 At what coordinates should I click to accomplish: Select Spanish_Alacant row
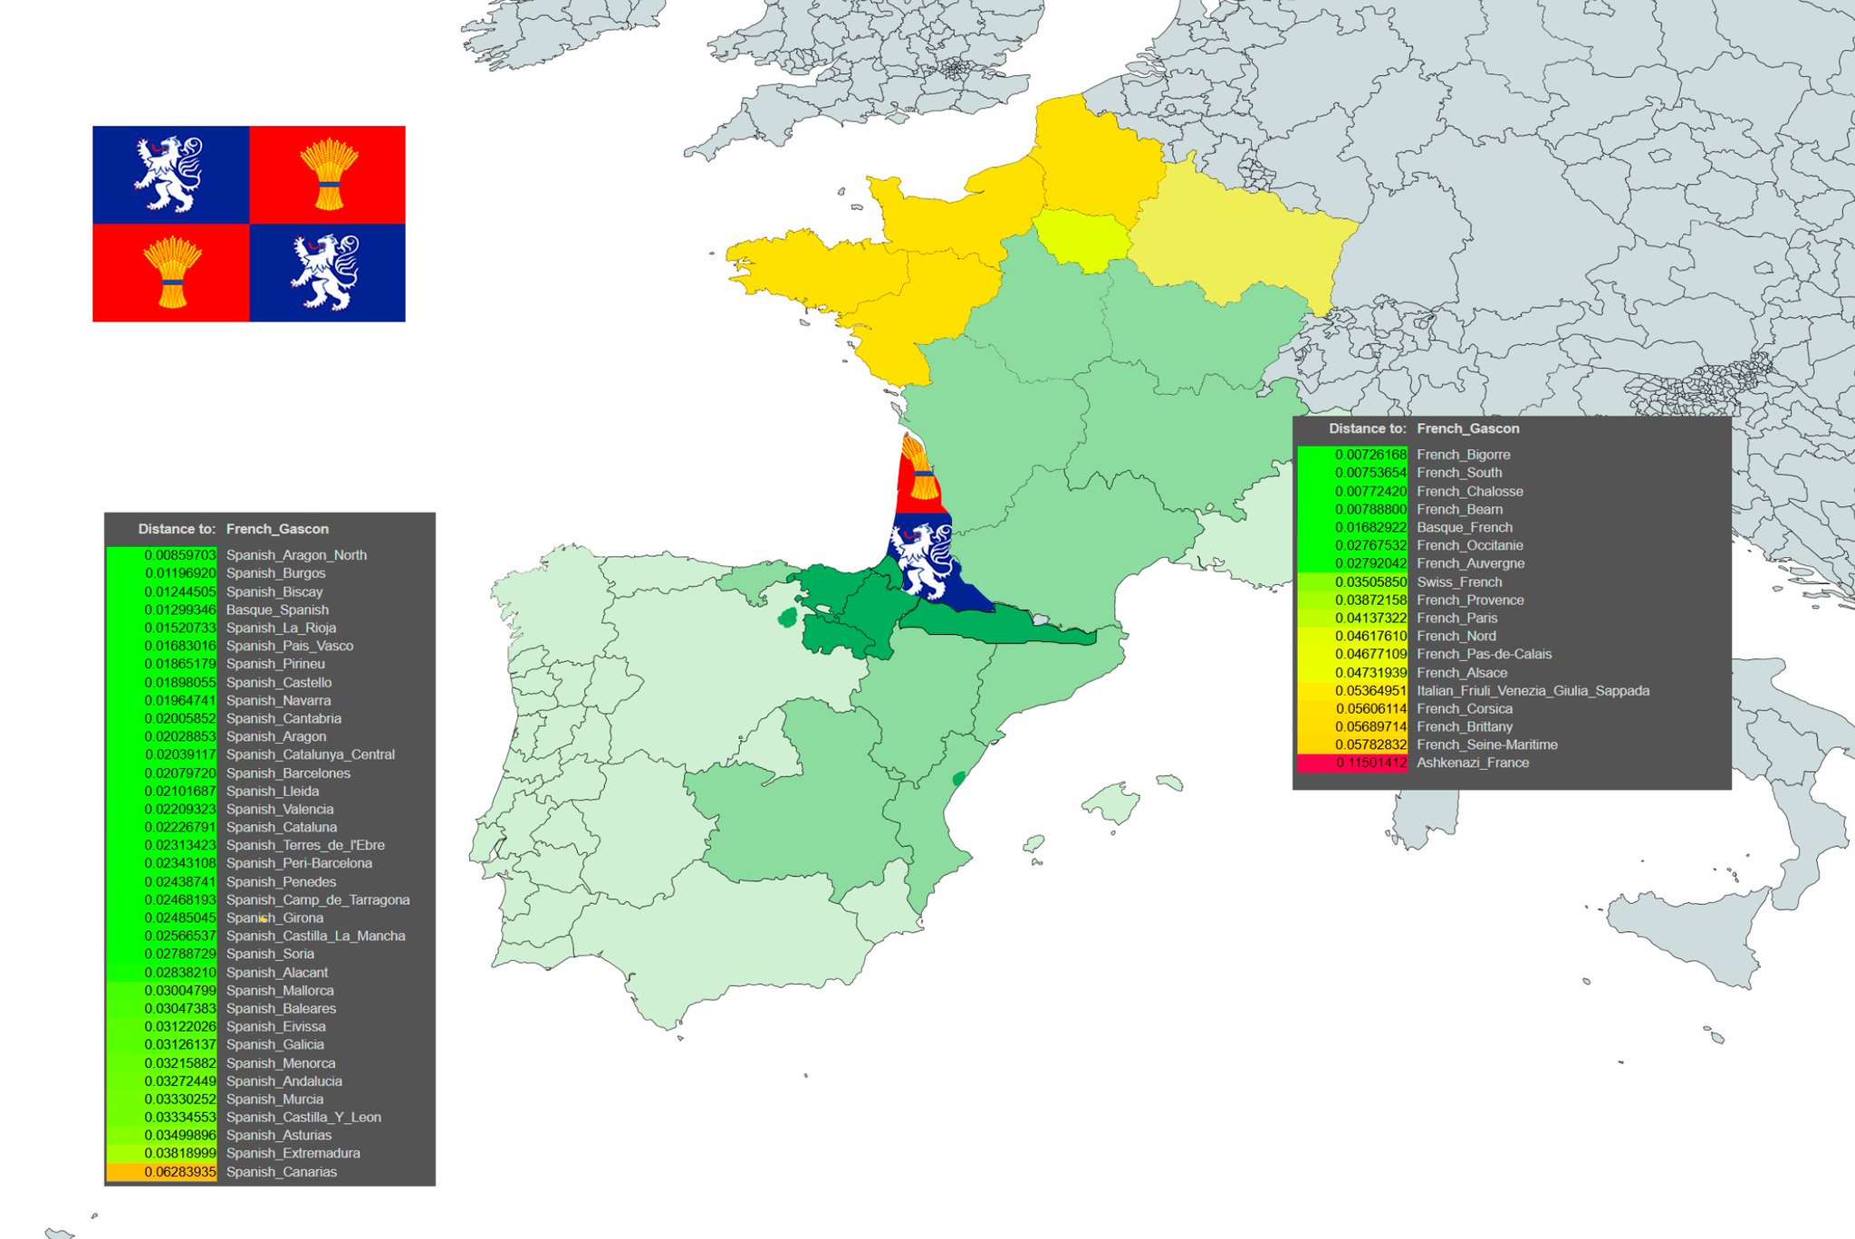[270, 972]
